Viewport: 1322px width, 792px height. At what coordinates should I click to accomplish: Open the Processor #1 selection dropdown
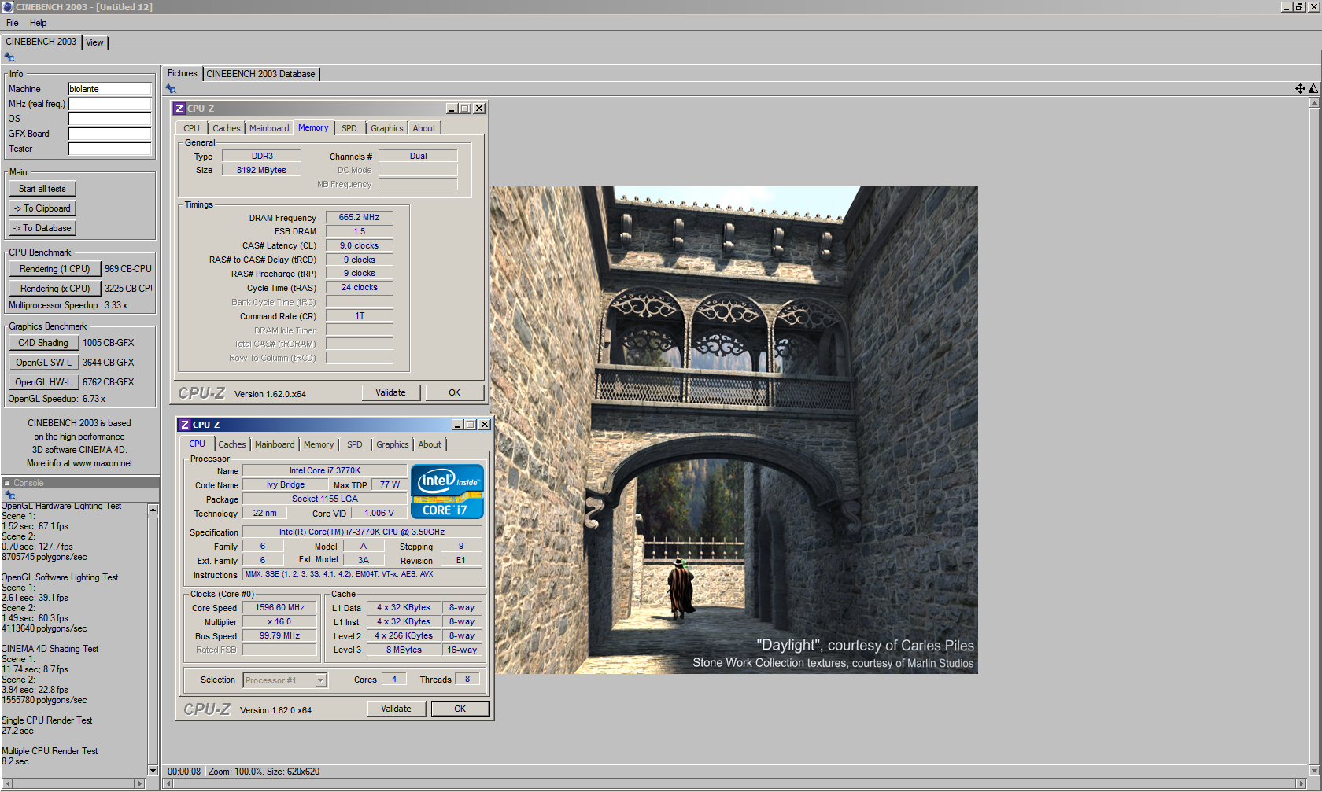(x=321, y=680)
